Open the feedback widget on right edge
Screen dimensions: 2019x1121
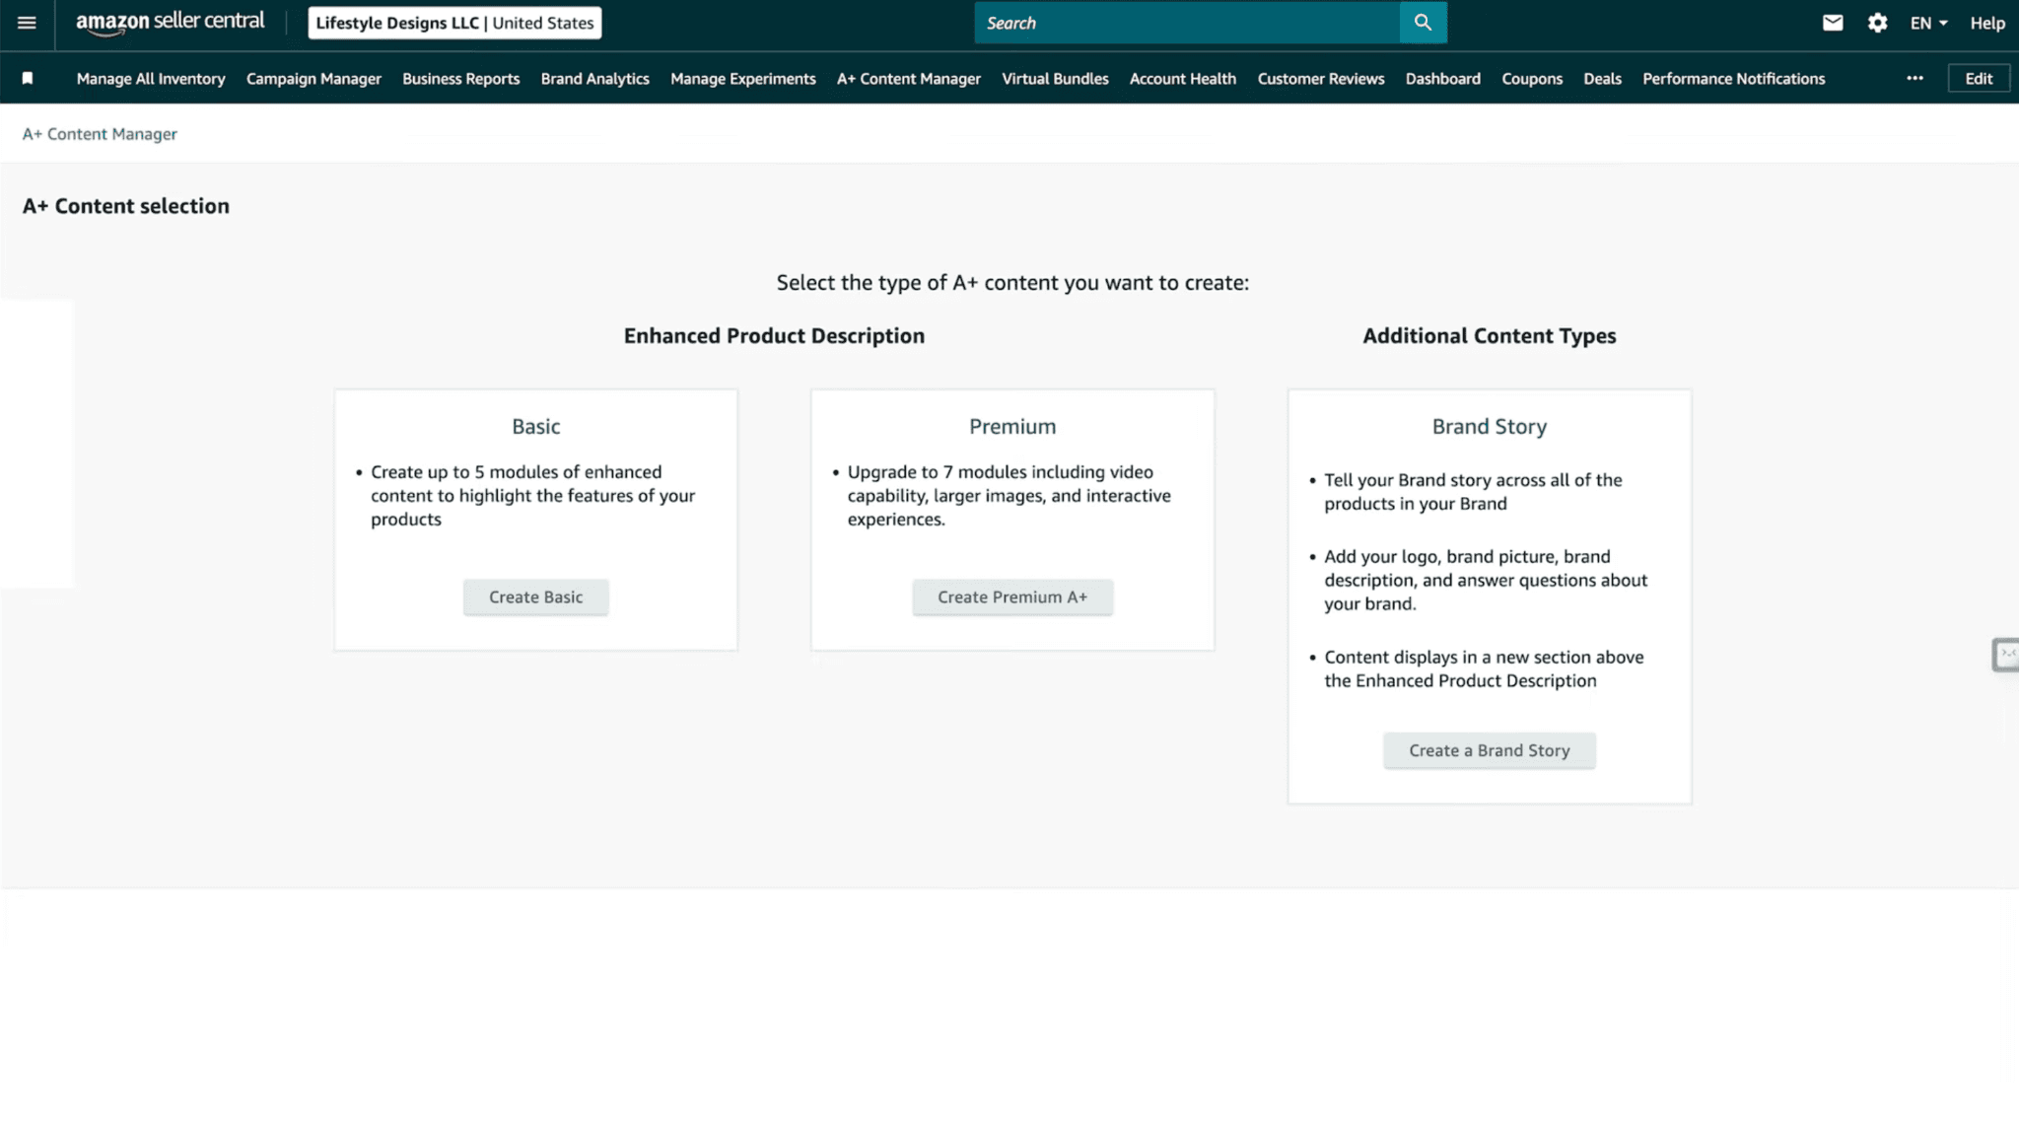pos(2005,655)
